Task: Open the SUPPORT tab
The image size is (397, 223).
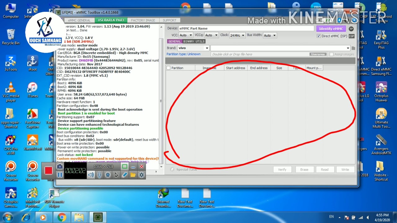Action: click(x=169, y=20)
